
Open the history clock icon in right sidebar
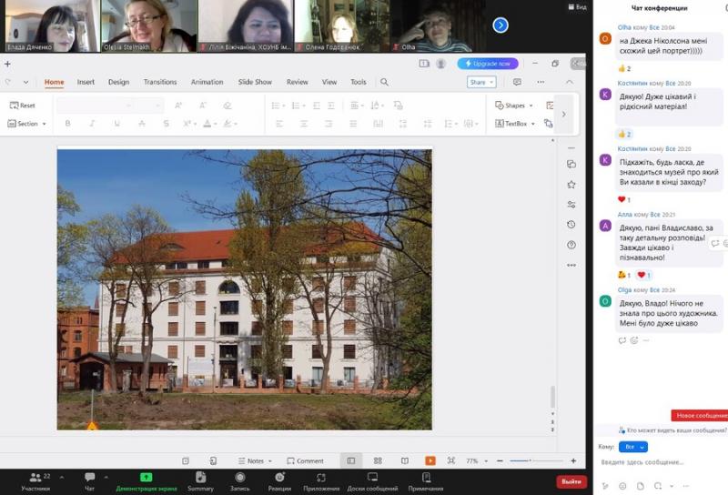[x=571, y=225]
